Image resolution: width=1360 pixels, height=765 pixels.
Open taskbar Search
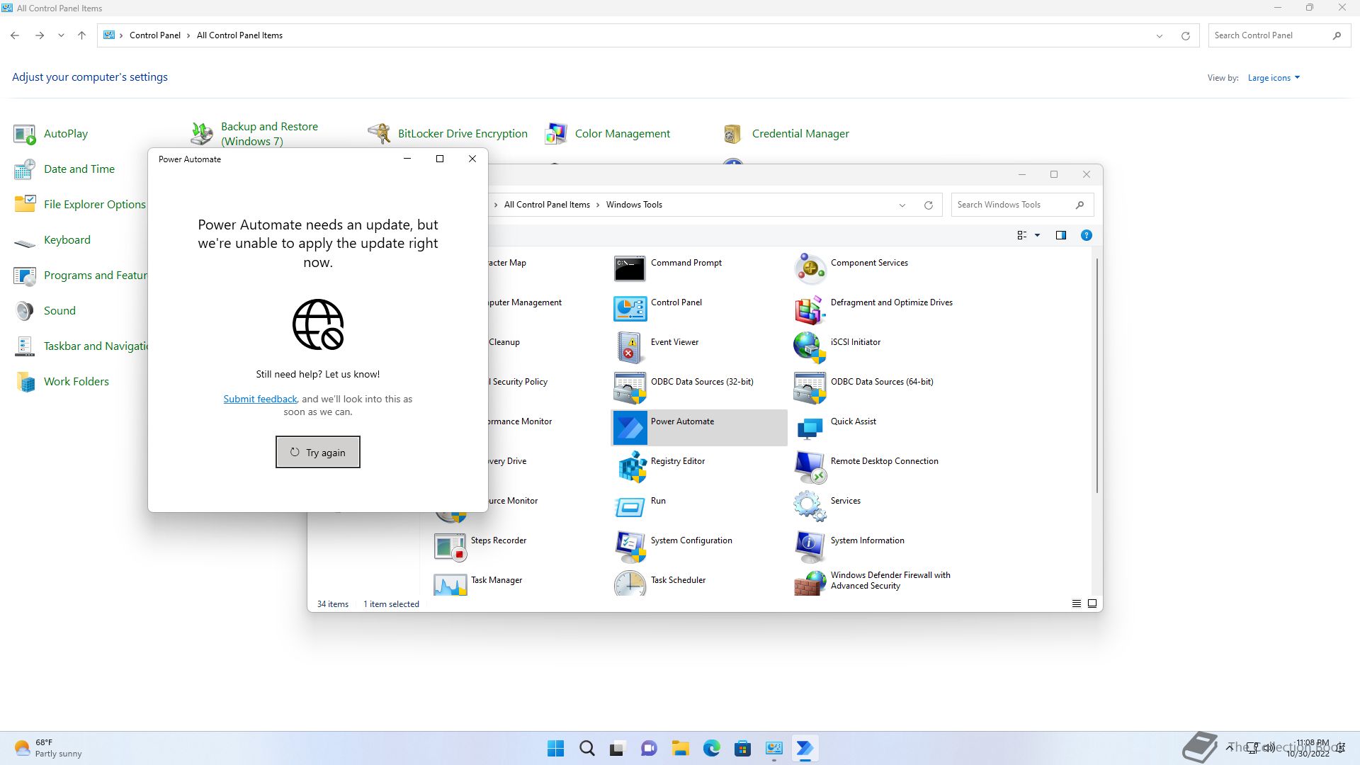click(587, 749)
